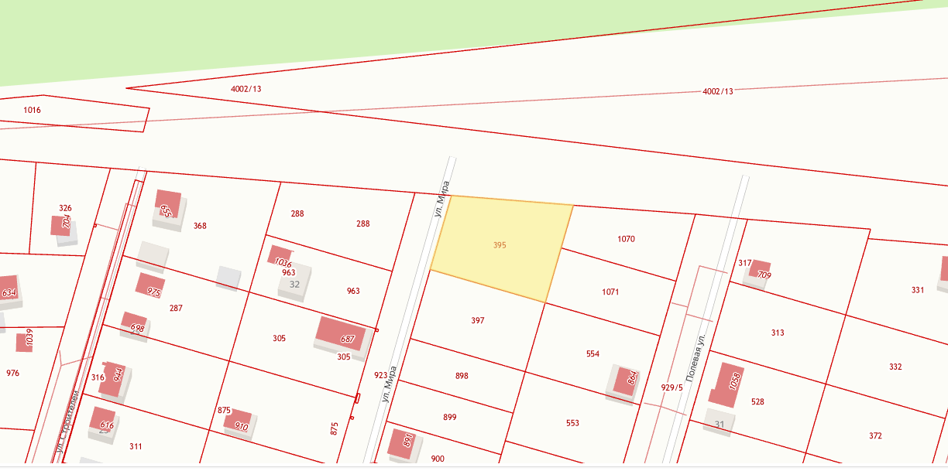Click the road parcel label 929/5
Viewport: 948px width, 471px height.
(x=671, y=387)
